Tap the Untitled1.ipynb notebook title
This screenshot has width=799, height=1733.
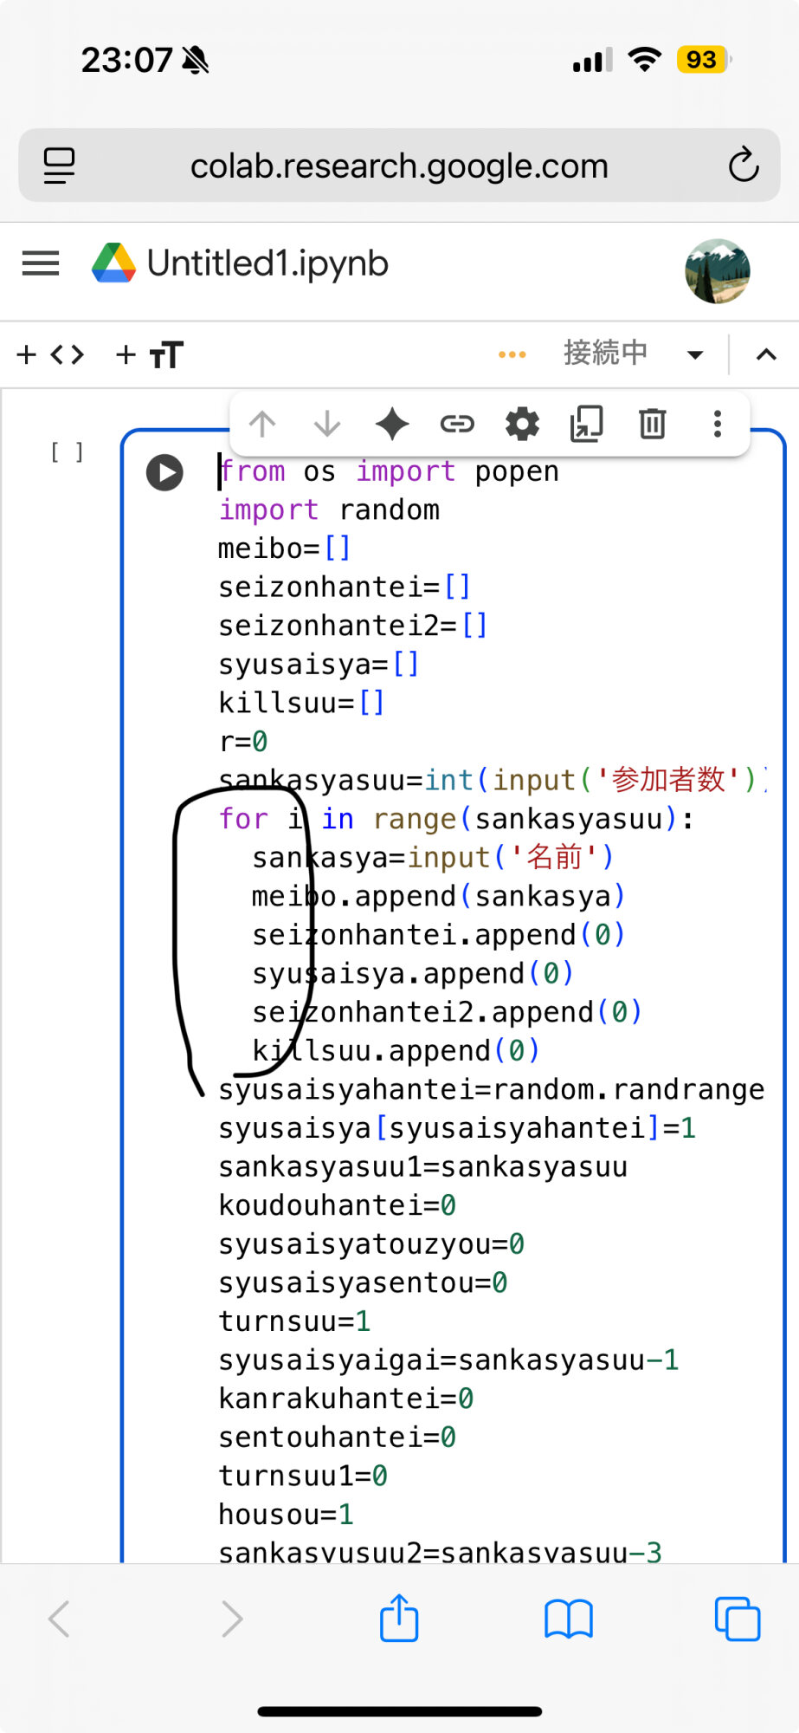[x=267, y=263]
